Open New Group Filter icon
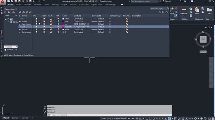Screen dimensions: 215x120 (x=9, y=12)
